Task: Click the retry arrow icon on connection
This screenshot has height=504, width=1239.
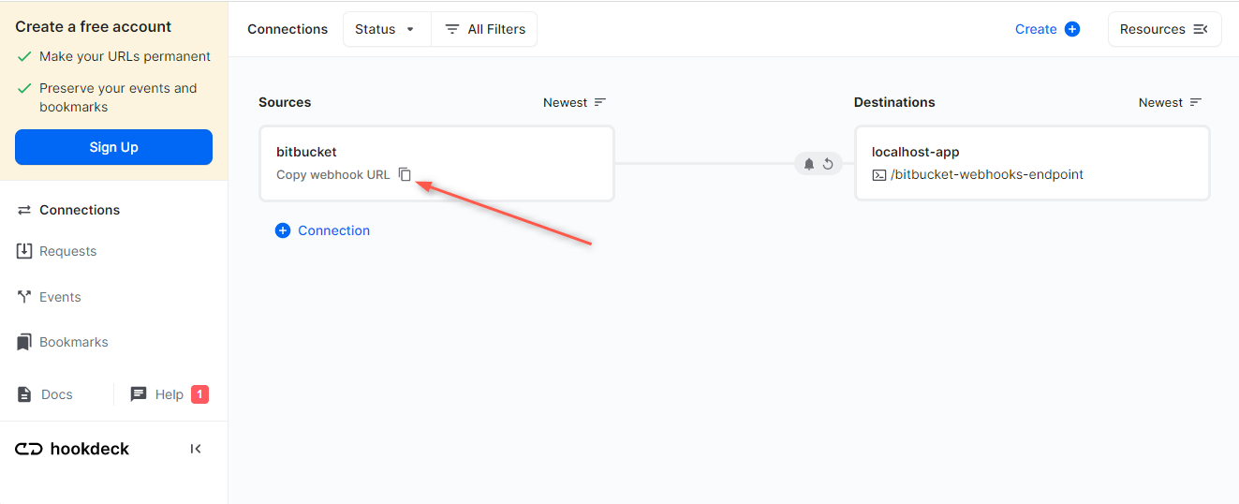Action: point(828,164)
